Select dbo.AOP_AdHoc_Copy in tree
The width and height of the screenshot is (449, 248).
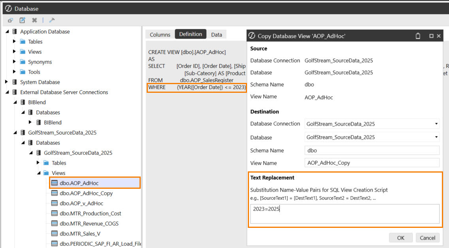tap(86, 193)
